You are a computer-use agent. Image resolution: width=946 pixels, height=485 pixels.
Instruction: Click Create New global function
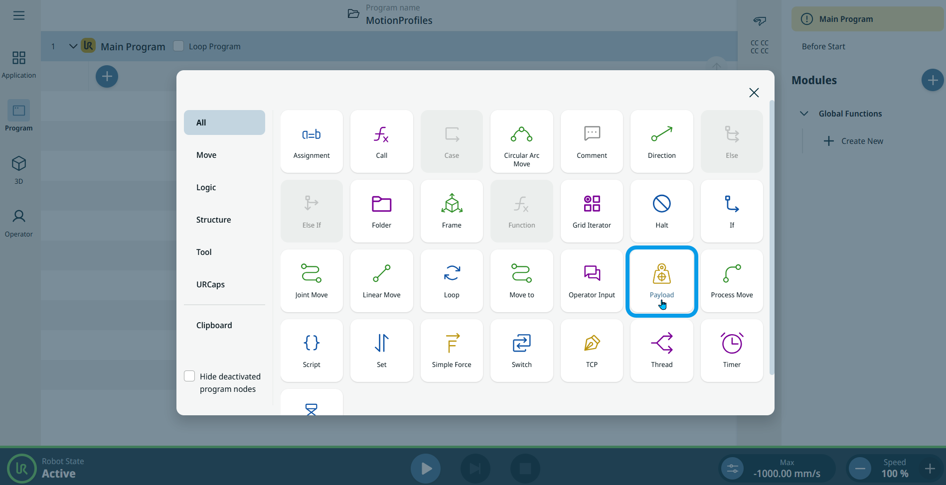(853, 141)
